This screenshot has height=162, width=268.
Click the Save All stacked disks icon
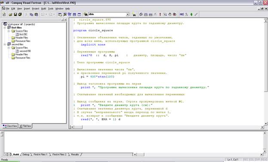click(x=20, y=15)
